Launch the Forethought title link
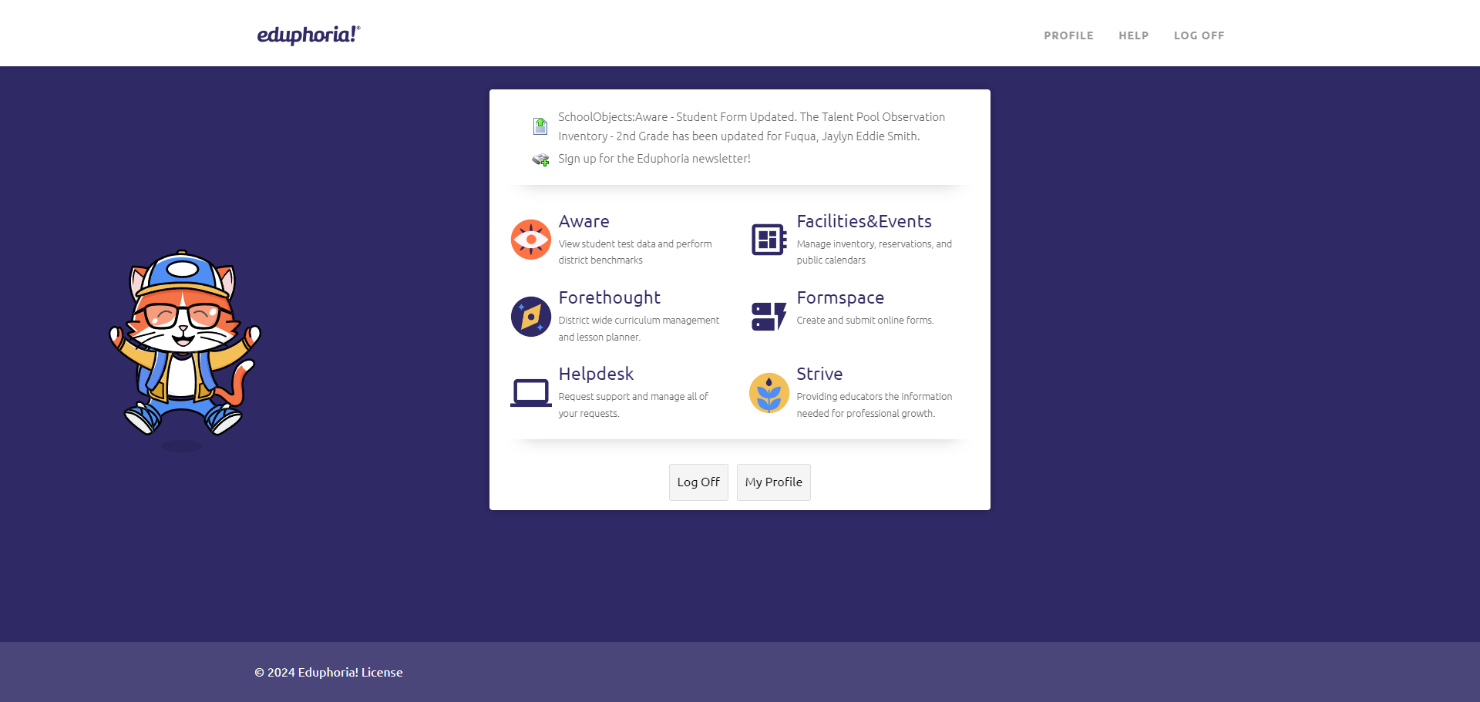The image size is (1480, 702). pyautogui.click(x=609, y=298)
